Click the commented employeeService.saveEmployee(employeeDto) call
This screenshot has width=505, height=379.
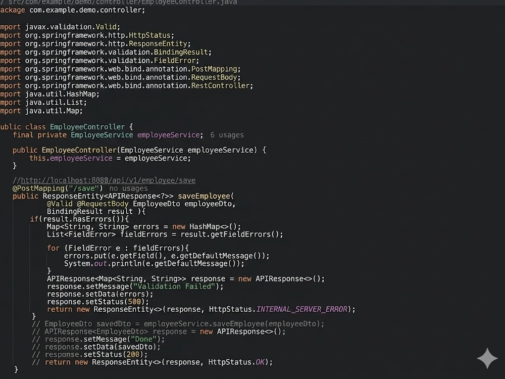coord(232,324)
